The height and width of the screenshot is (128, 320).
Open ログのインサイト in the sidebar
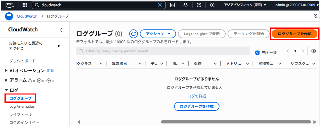coord(24,122)
